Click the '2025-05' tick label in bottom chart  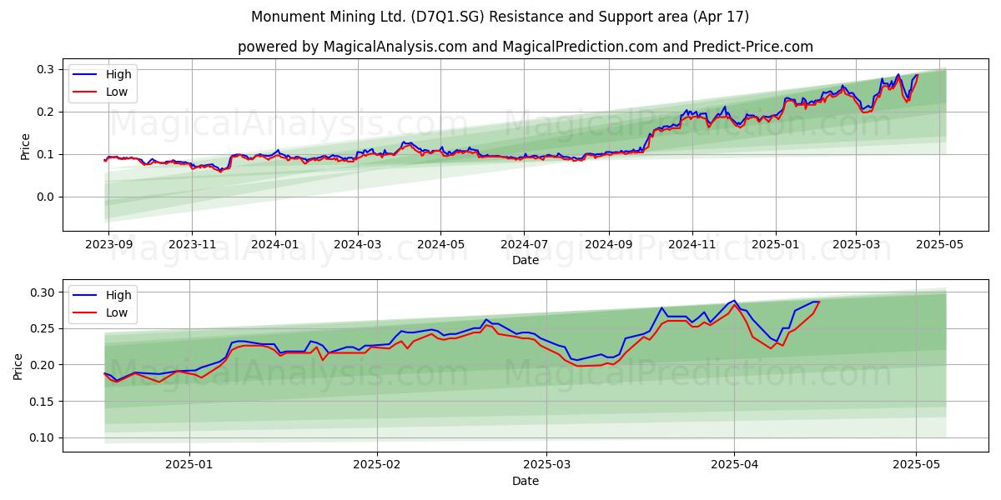(x=916, y=465)
